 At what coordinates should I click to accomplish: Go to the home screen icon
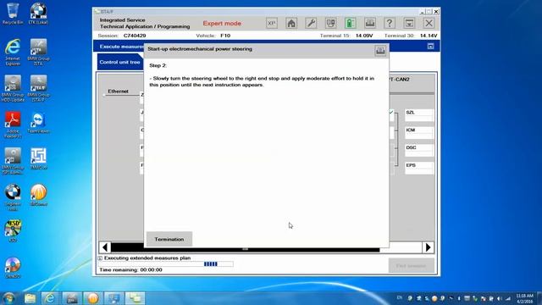pyautogui.click(x=291, y=23)
